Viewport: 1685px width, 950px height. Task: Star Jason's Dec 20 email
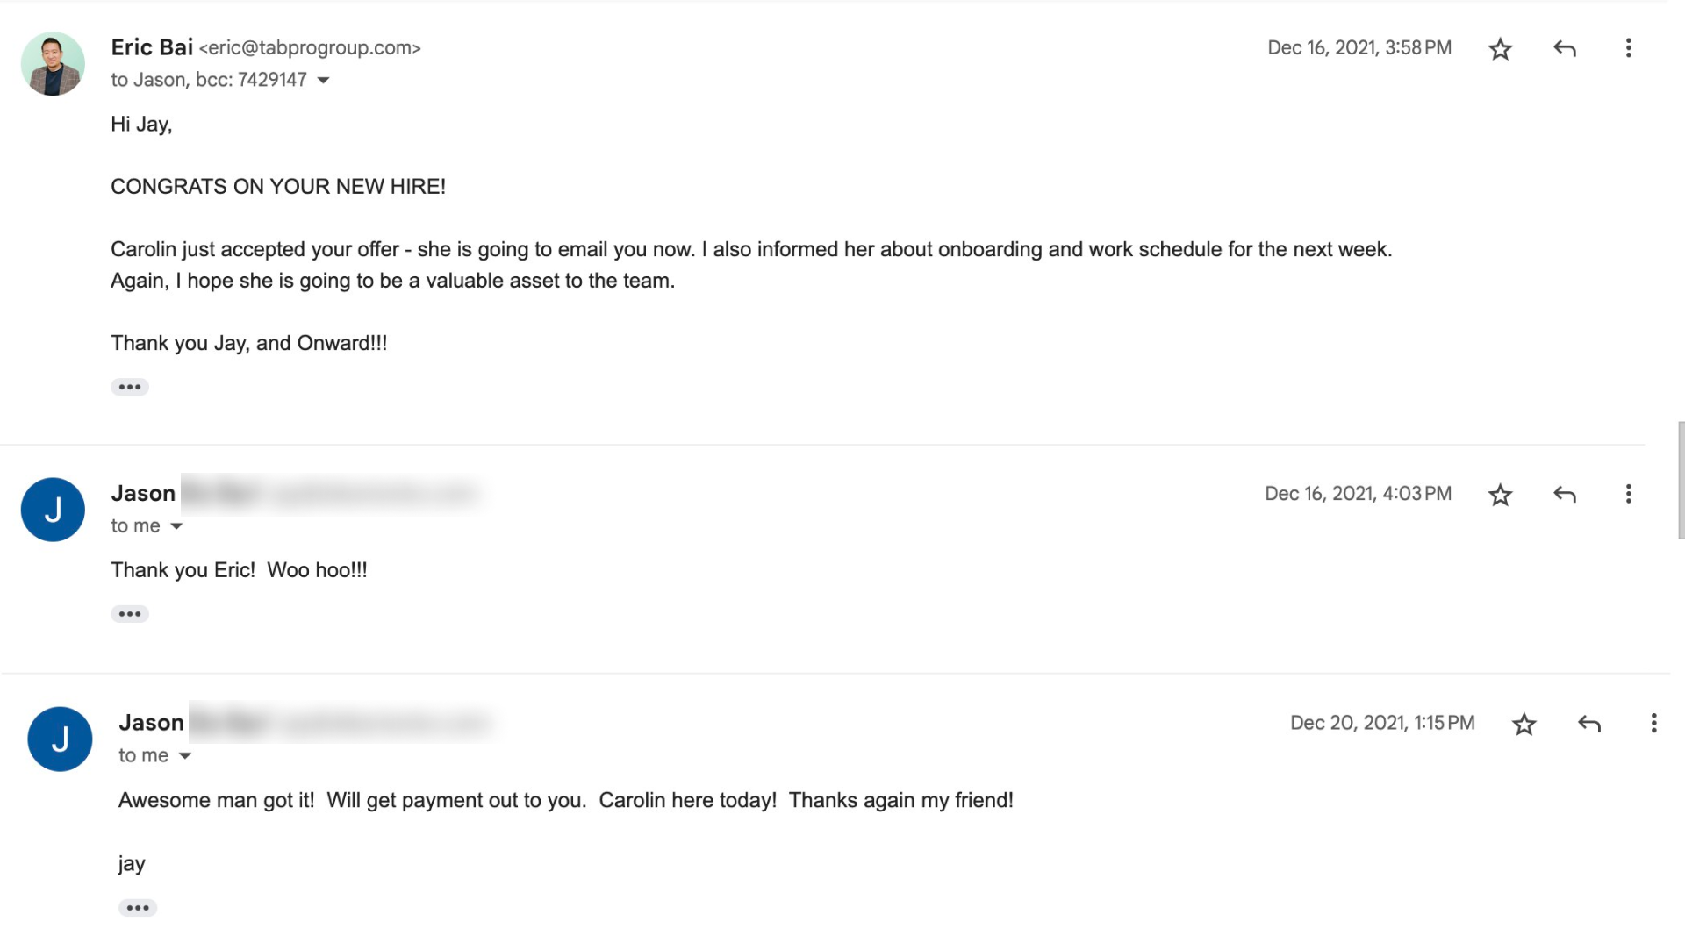[1524, 724]
